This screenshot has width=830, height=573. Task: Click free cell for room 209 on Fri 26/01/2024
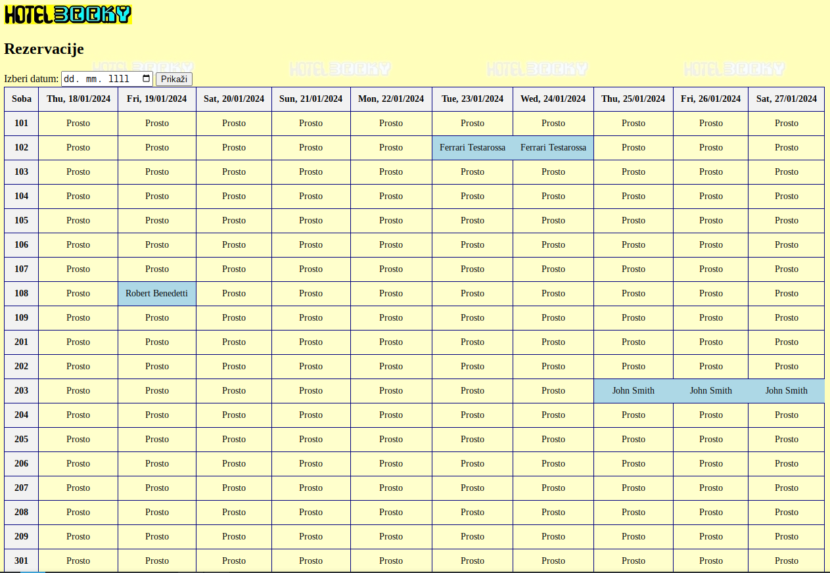pos(710,537)
